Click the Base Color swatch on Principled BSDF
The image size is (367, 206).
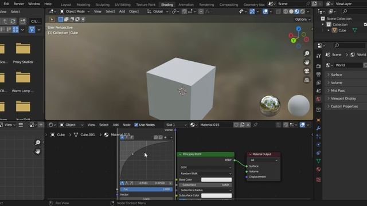[x=216, y=180]
